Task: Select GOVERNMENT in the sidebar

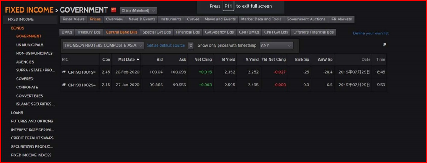Action: [29, 37]
